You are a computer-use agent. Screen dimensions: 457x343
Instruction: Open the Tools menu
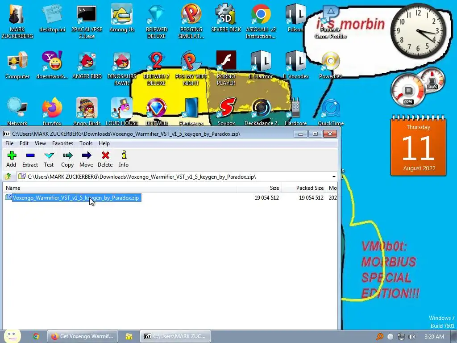click(86, 143)
